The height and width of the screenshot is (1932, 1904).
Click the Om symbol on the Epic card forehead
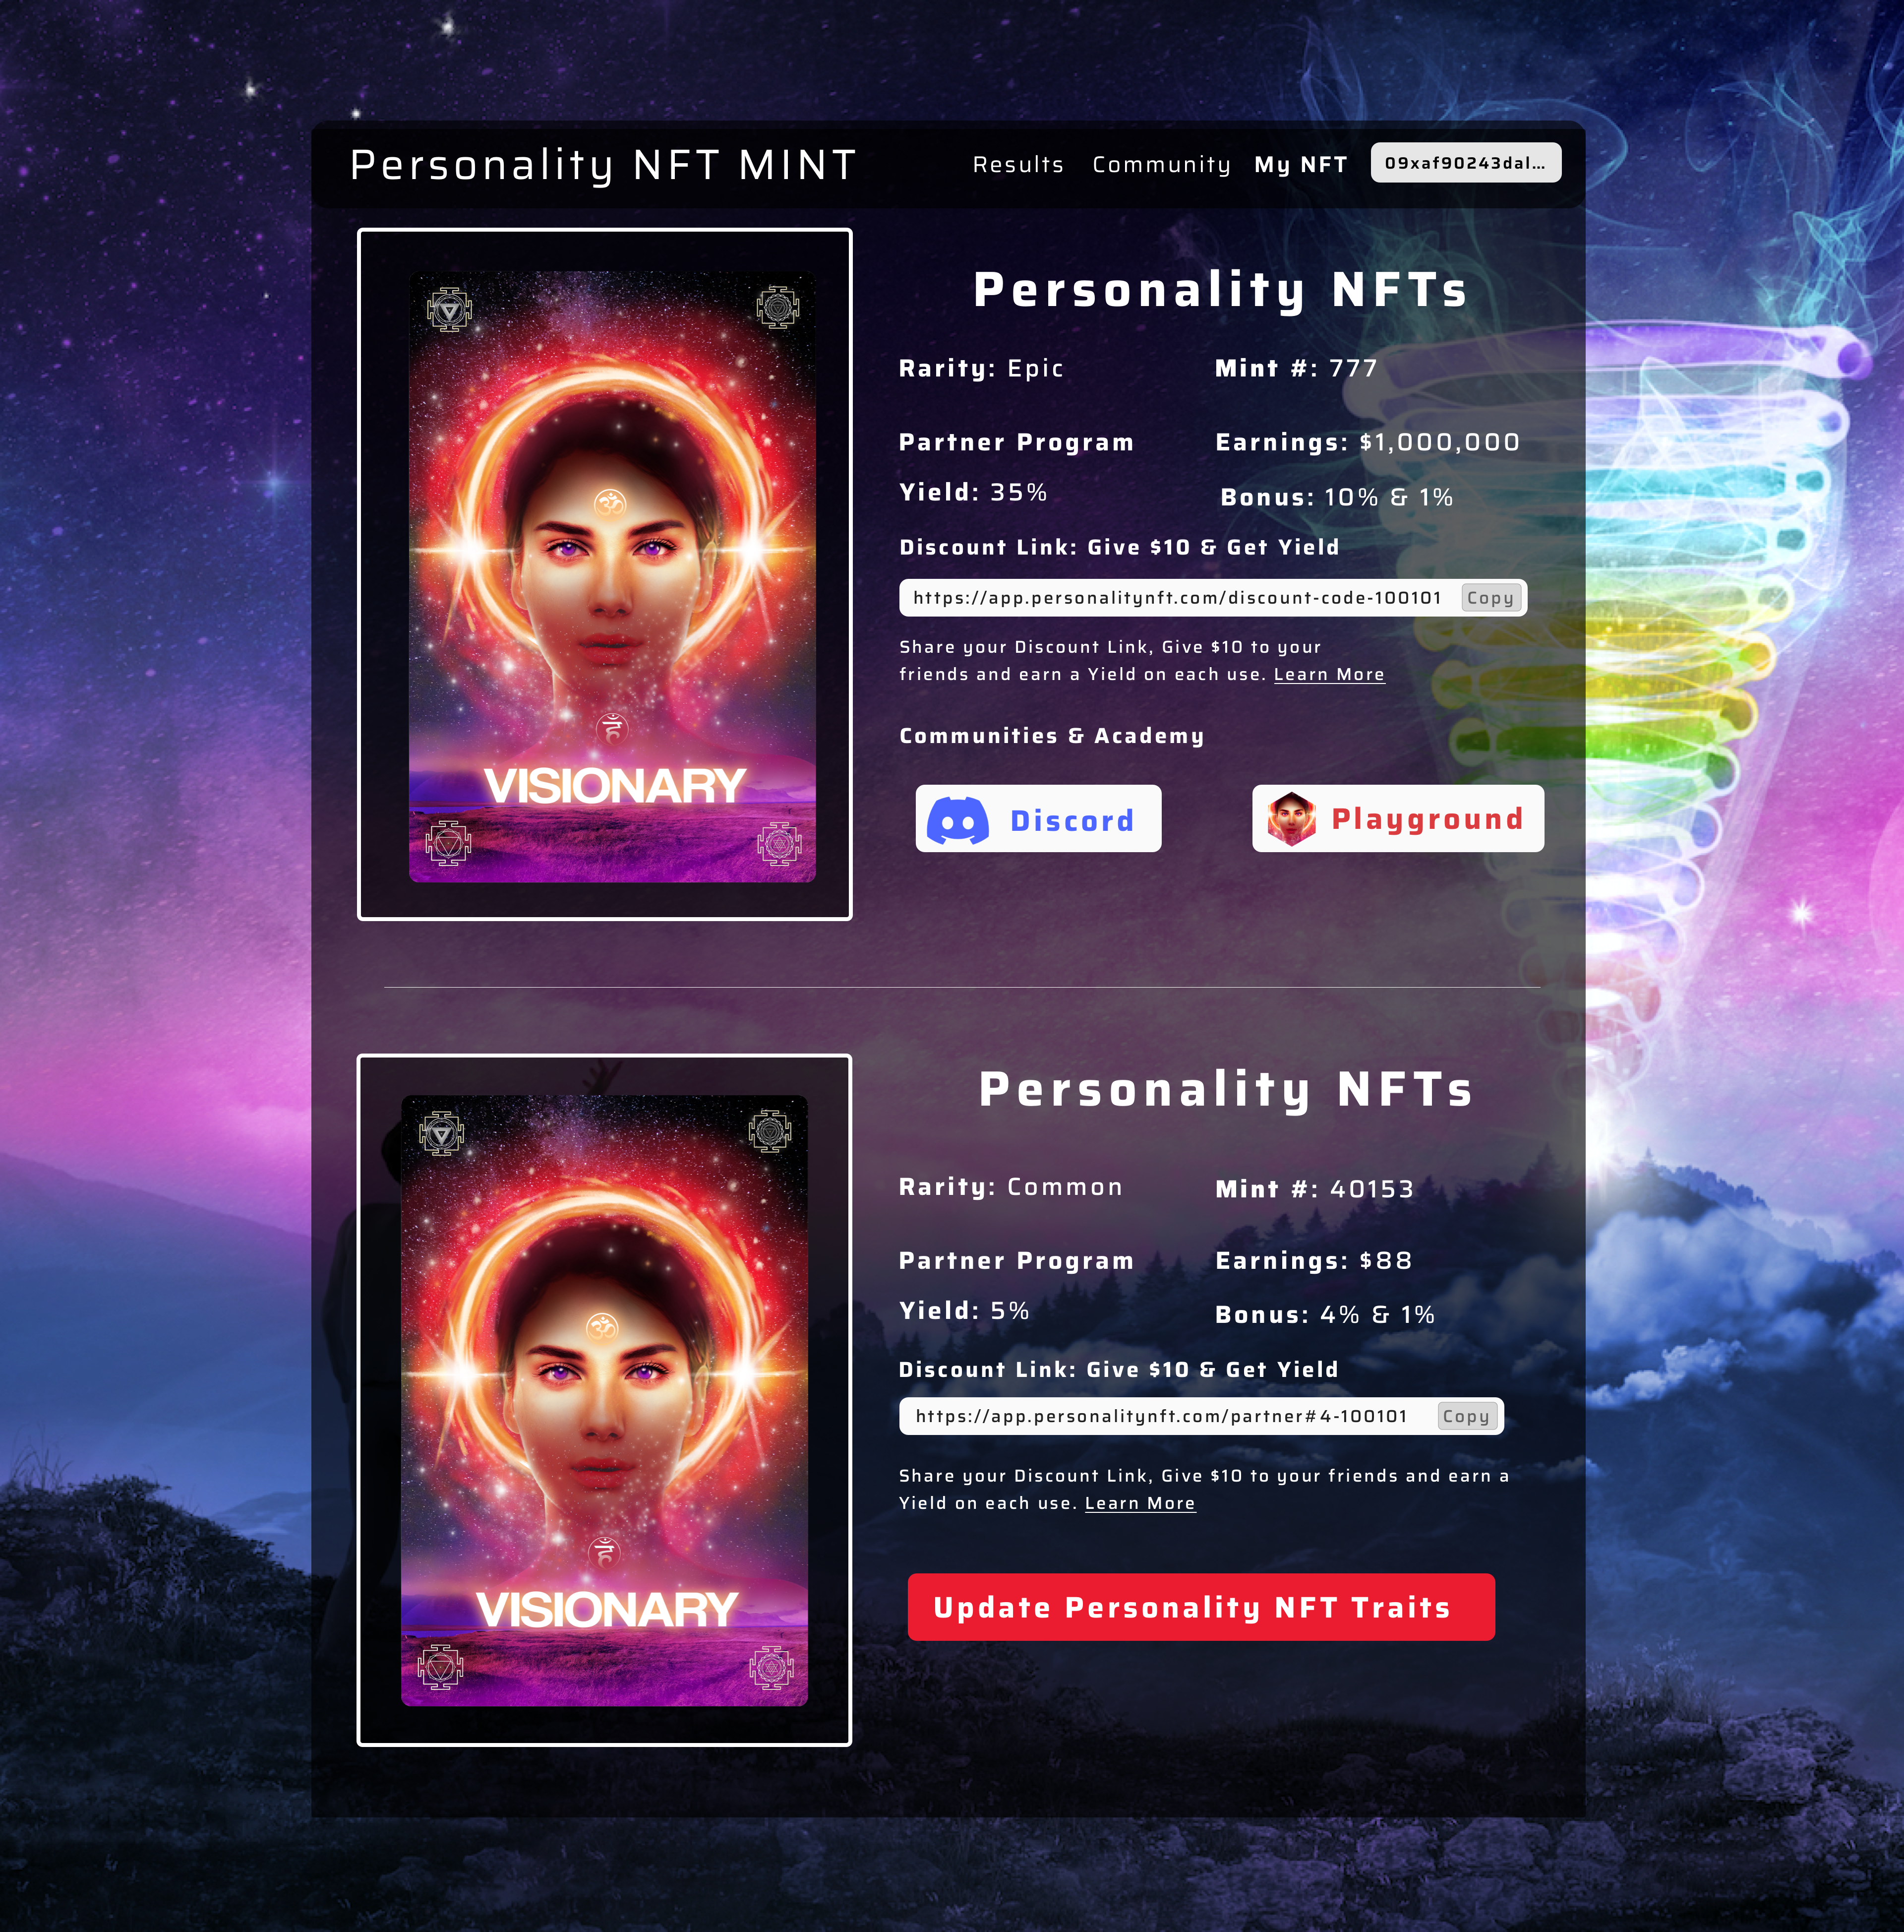click(610, 503)
